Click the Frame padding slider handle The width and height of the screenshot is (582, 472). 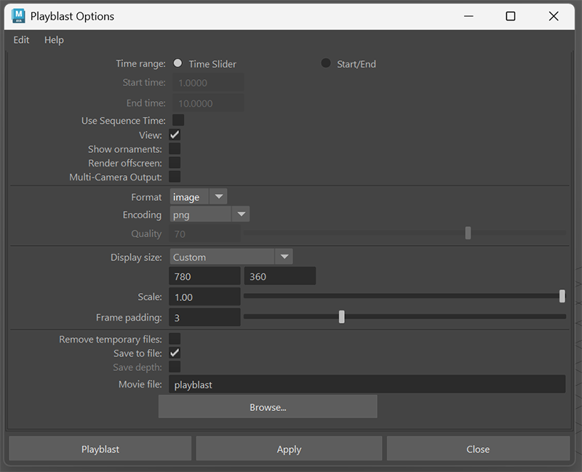point(342,317)
